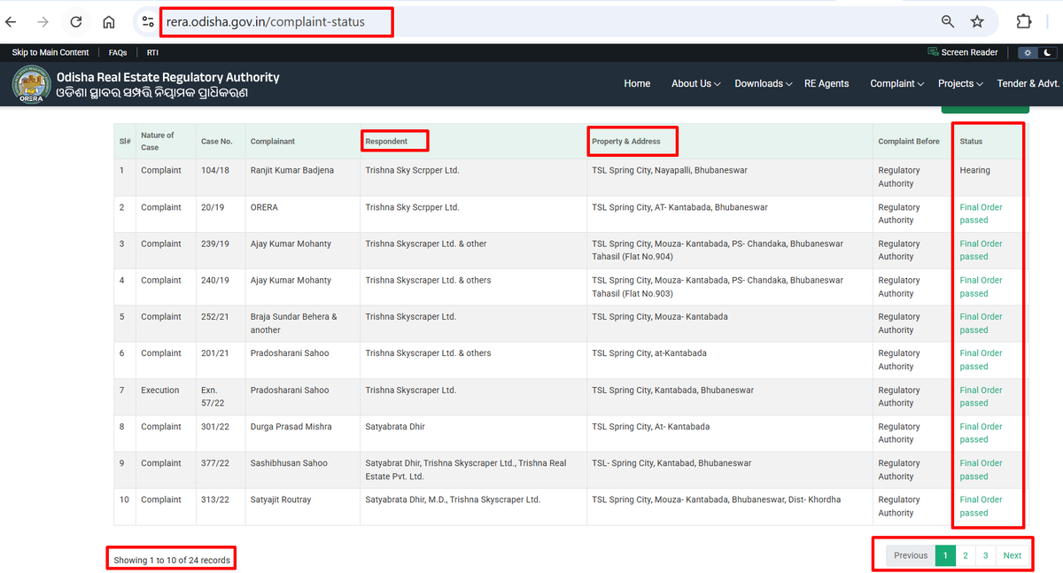Click complainant Braja Sundar Behera & another

pos(294,323)
